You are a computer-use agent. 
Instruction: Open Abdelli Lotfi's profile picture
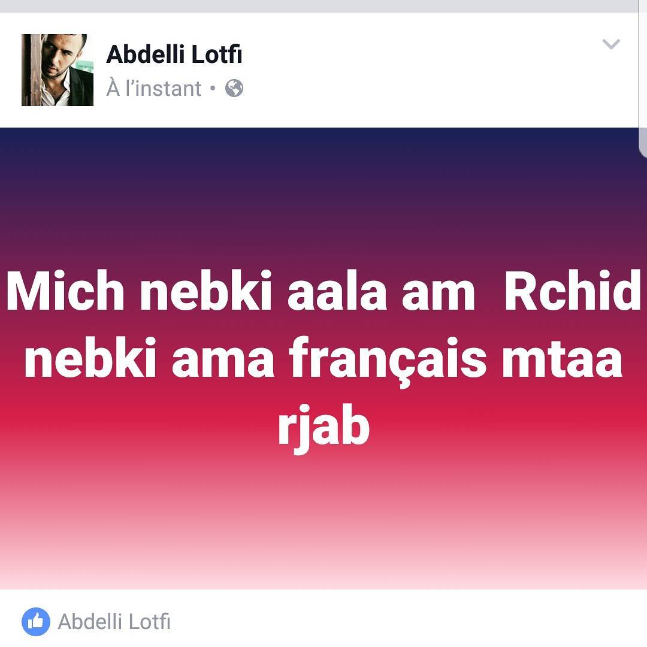(58, 70)
